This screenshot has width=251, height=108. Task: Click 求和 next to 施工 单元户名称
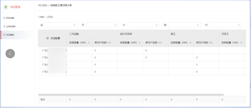pyautogui.click(x=211, y=43)
